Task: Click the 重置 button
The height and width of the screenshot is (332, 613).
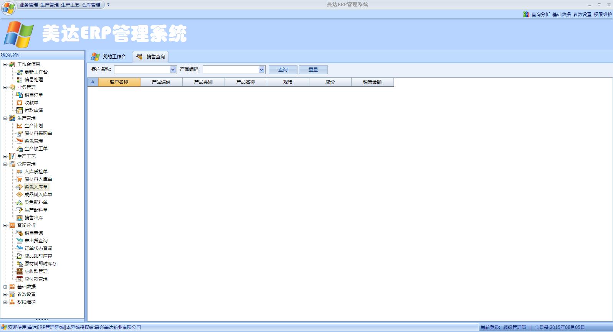Action: click(x=313, y=70)
